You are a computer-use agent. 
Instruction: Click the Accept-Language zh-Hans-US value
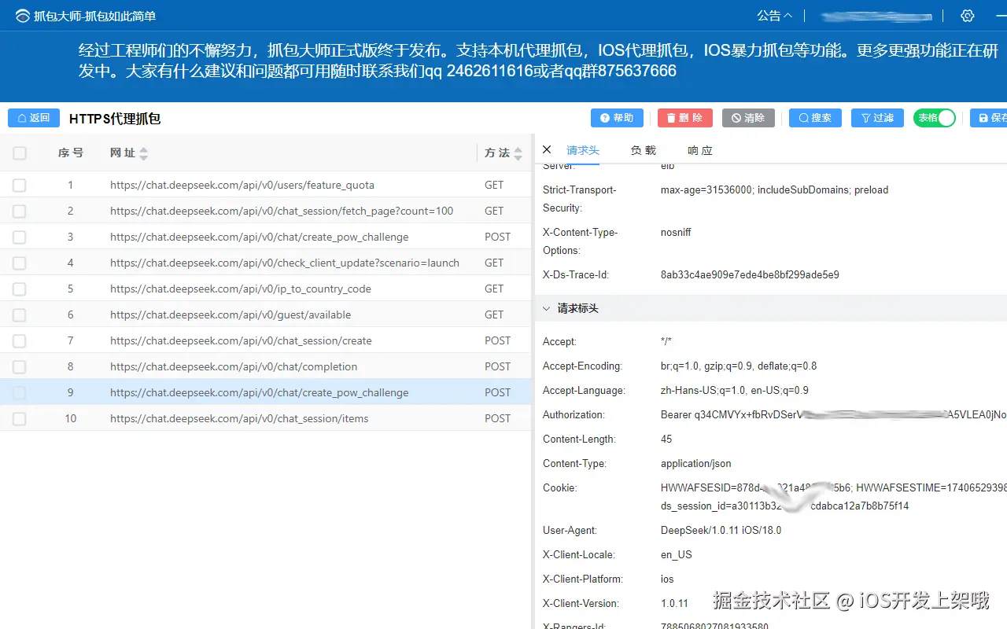coord(735,391)
